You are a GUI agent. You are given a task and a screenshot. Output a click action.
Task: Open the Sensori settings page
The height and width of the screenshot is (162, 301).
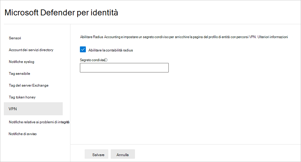click(x=15, y=38)
